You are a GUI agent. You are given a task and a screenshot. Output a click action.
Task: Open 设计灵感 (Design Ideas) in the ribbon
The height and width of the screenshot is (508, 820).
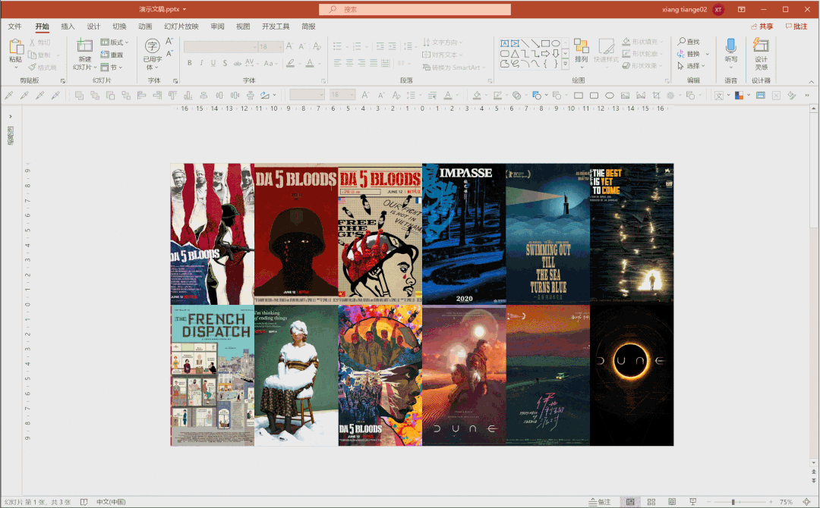(761, 47)
